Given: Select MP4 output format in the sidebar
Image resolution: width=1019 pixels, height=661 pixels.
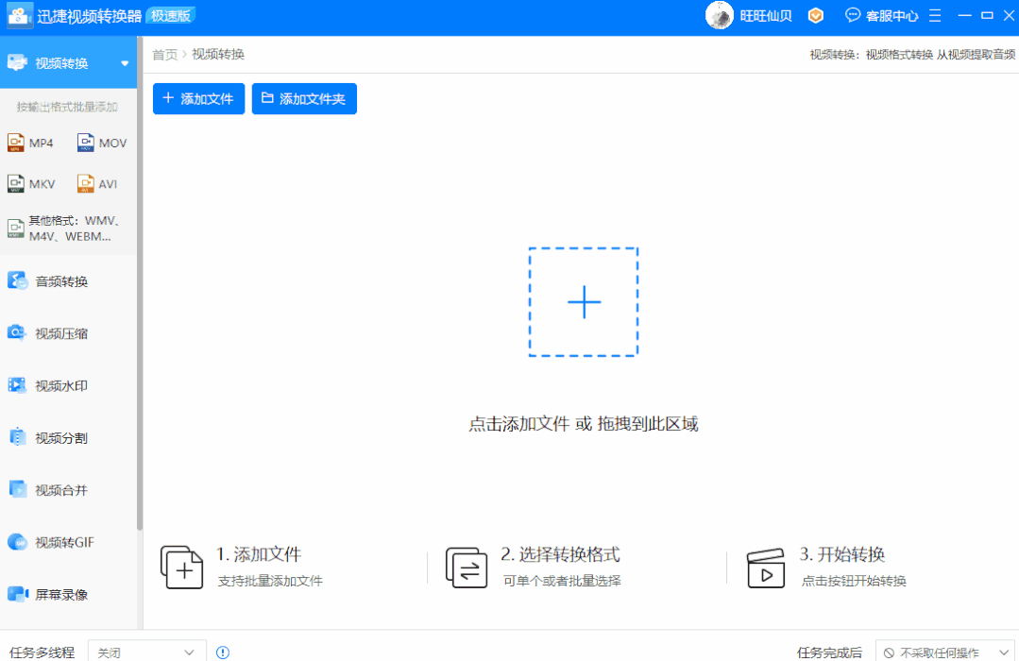Looking at the screenshot, I should pos(31,142).
